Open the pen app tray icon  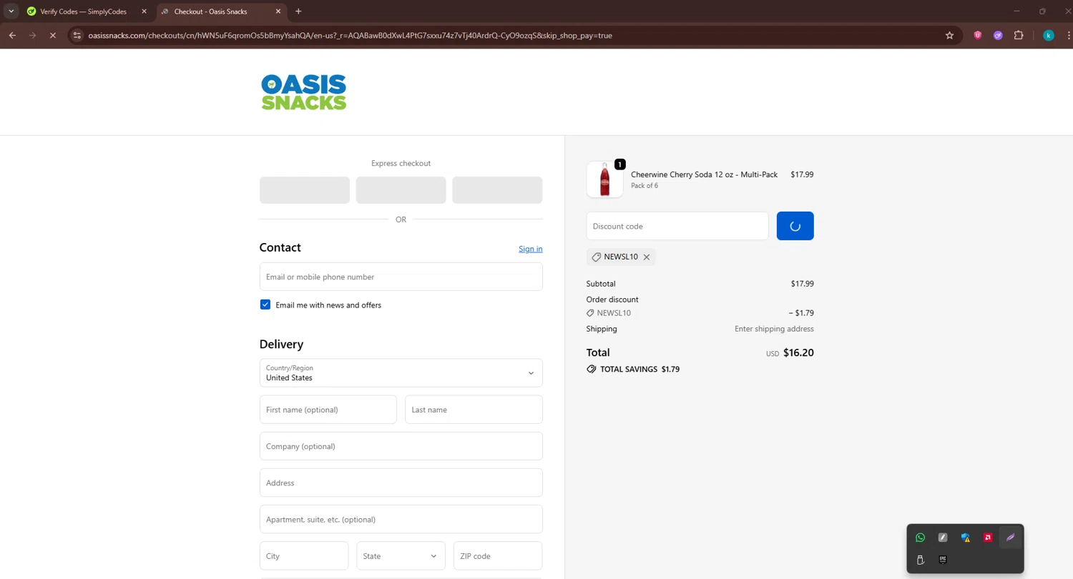943,538
